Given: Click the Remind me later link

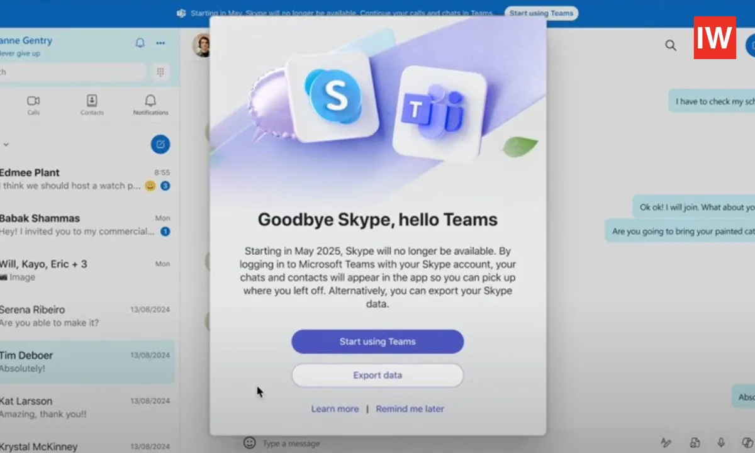Looking at the screenshot, I should [410, 409].
